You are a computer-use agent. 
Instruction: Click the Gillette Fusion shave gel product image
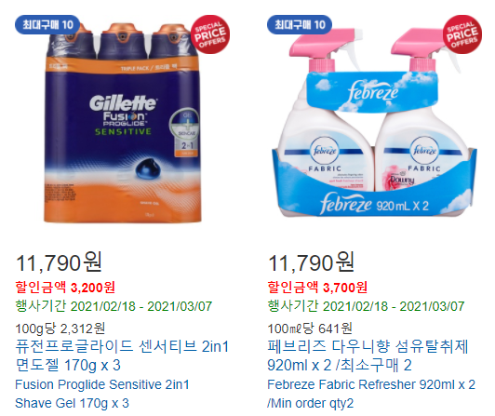(123, 122)
